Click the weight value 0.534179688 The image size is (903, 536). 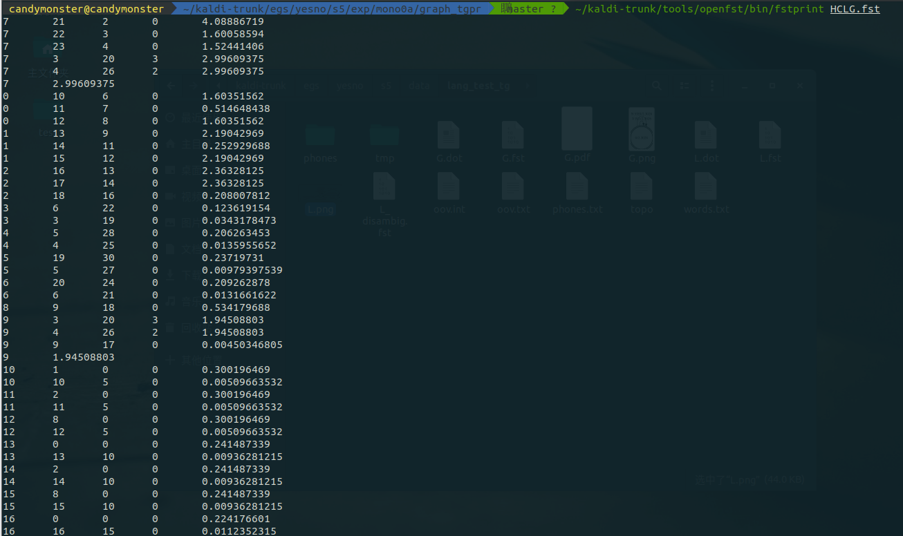click(236, 307)
